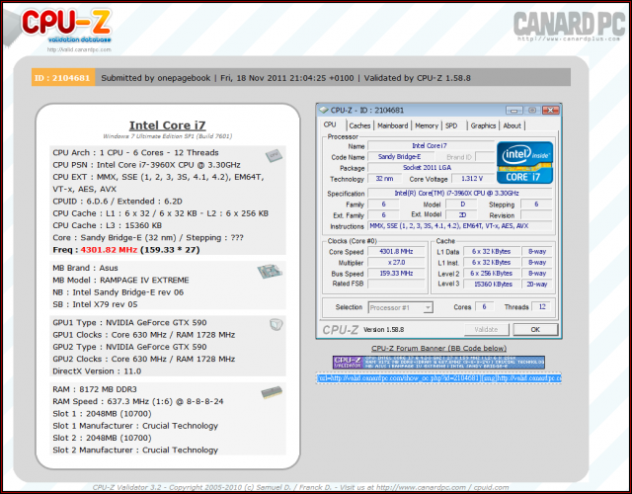Click the empty Rated FSB field

tap(396, 284)
